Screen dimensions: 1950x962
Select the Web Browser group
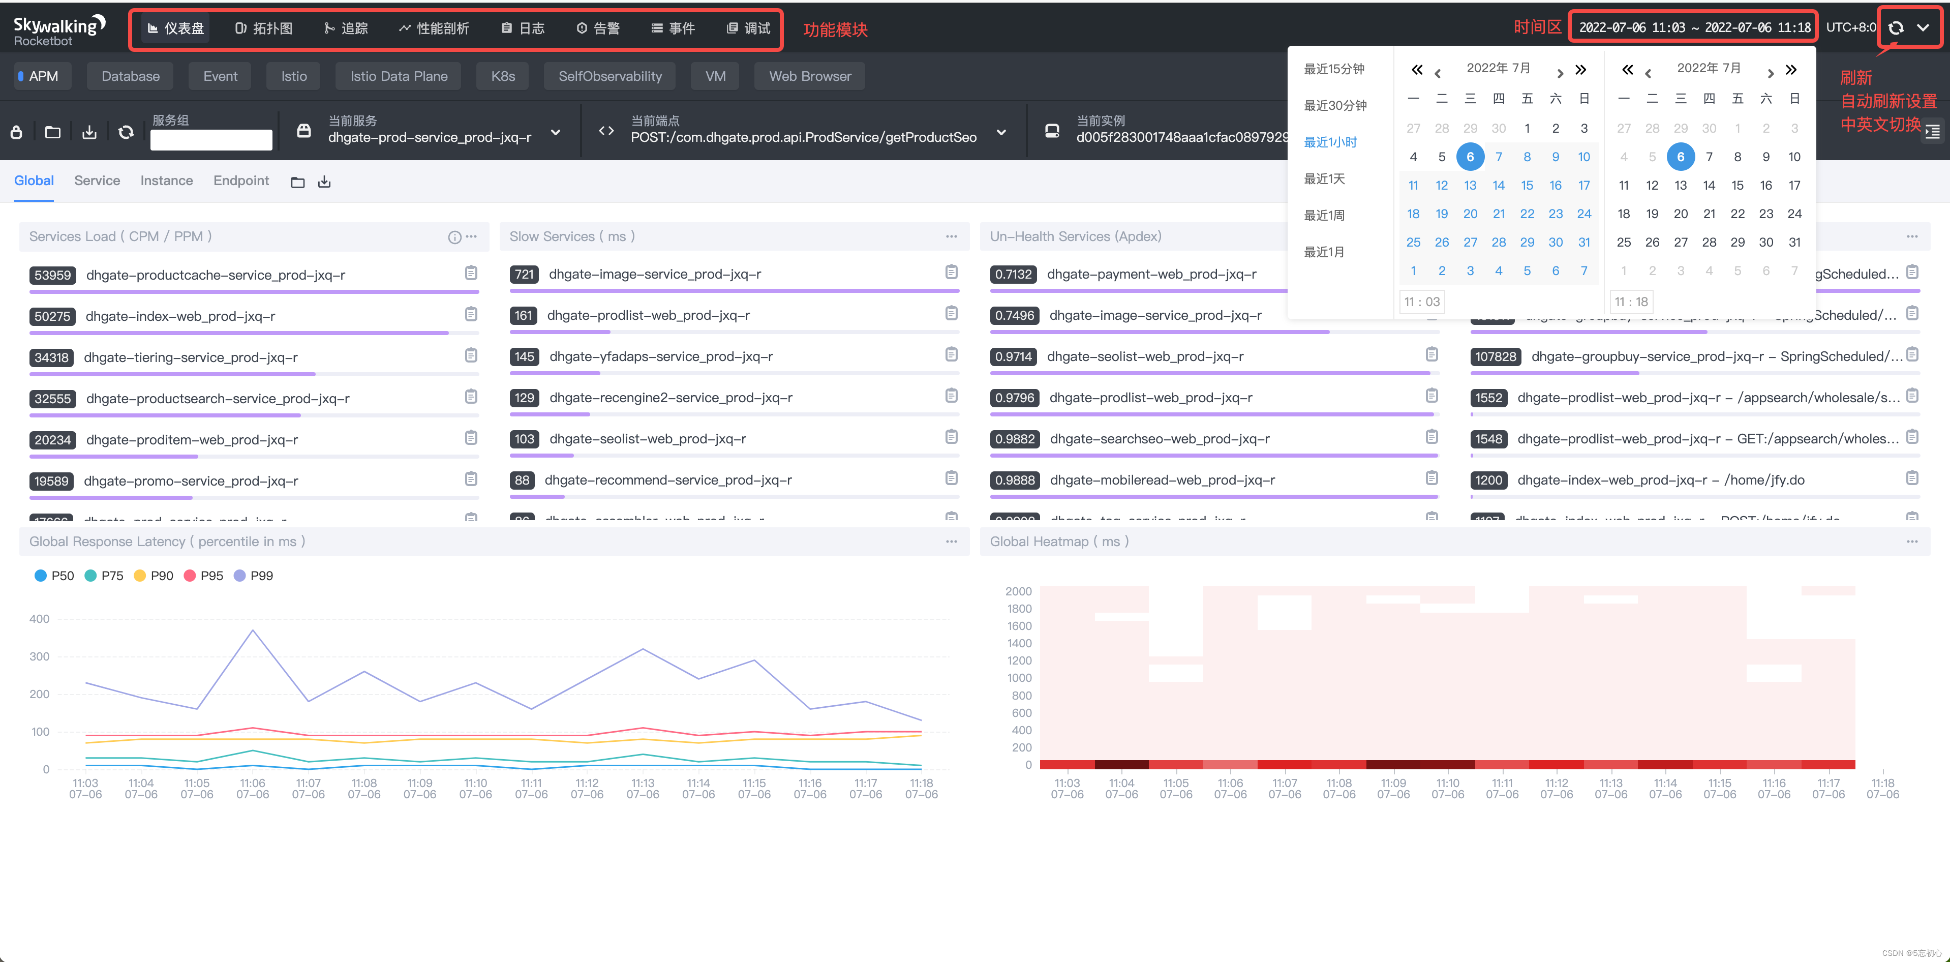pyautogui.click(x=810, y=76)
